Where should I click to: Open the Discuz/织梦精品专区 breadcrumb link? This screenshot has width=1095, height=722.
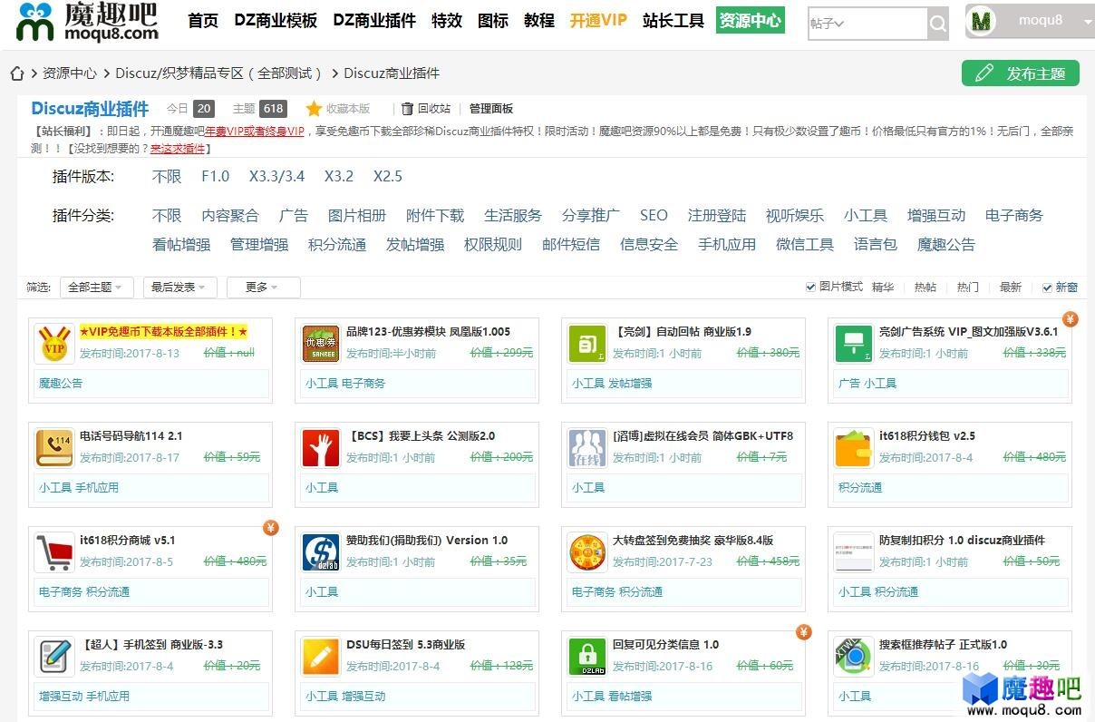[x=218, y=73]
